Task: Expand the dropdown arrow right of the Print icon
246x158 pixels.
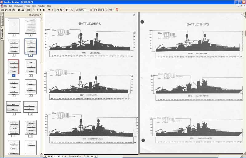Action: (16, 10)
